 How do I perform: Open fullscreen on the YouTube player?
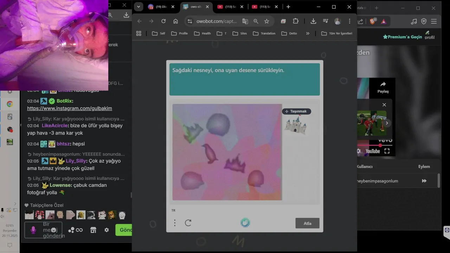pos(387,151)
